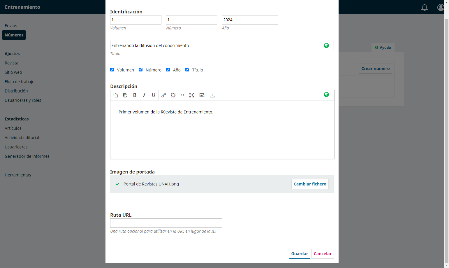Click the Crear número button

click(376, 69)
